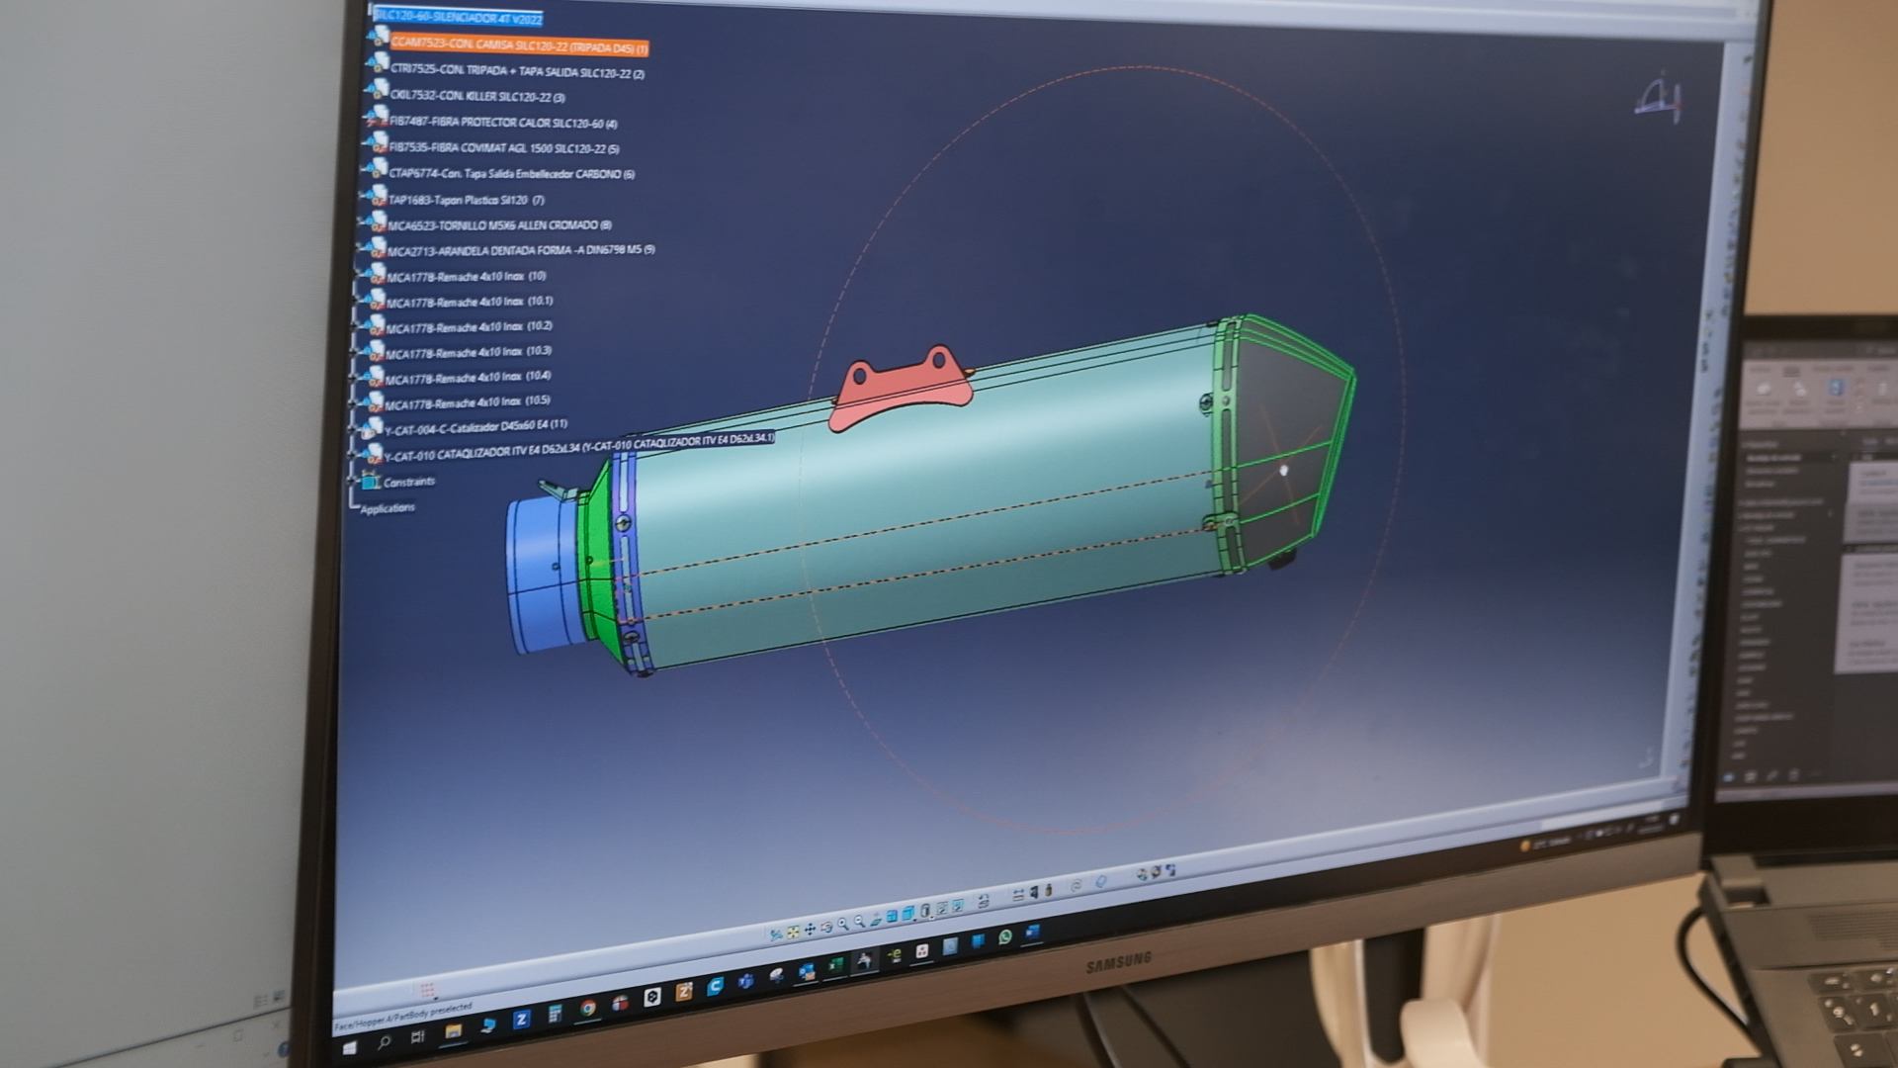
Task: Open Google Chrome from the taskbar
Action: [x=588, y=1008]
